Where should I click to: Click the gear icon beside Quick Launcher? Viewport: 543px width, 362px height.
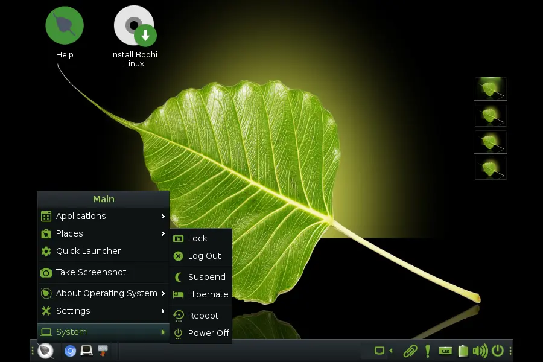(46, 251)
